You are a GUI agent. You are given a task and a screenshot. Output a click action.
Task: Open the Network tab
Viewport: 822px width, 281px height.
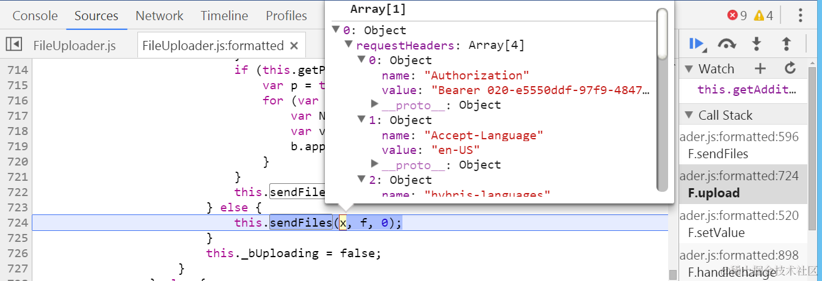159,16
